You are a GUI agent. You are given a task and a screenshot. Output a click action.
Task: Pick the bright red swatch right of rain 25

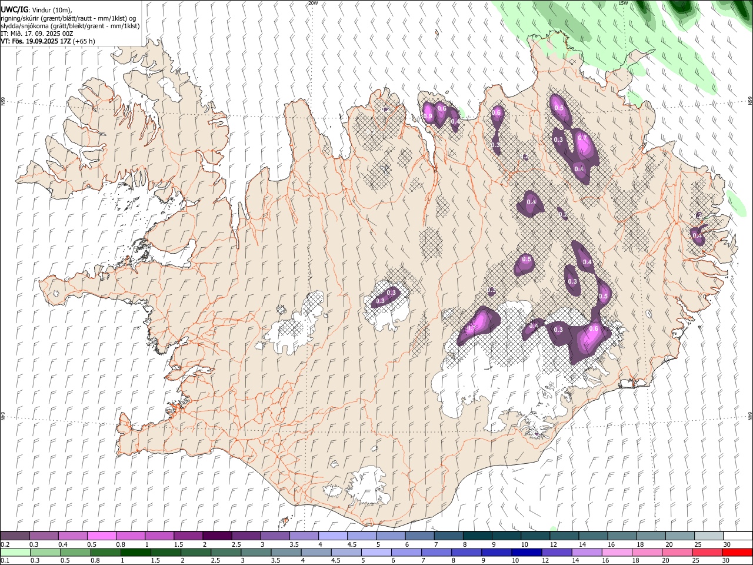[x=737, y=552]
